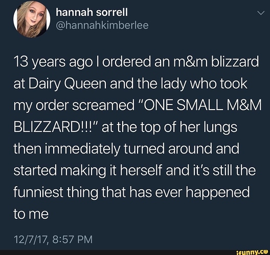Open hannah sorrell's profile picture
270x255 pixels.
32,19
